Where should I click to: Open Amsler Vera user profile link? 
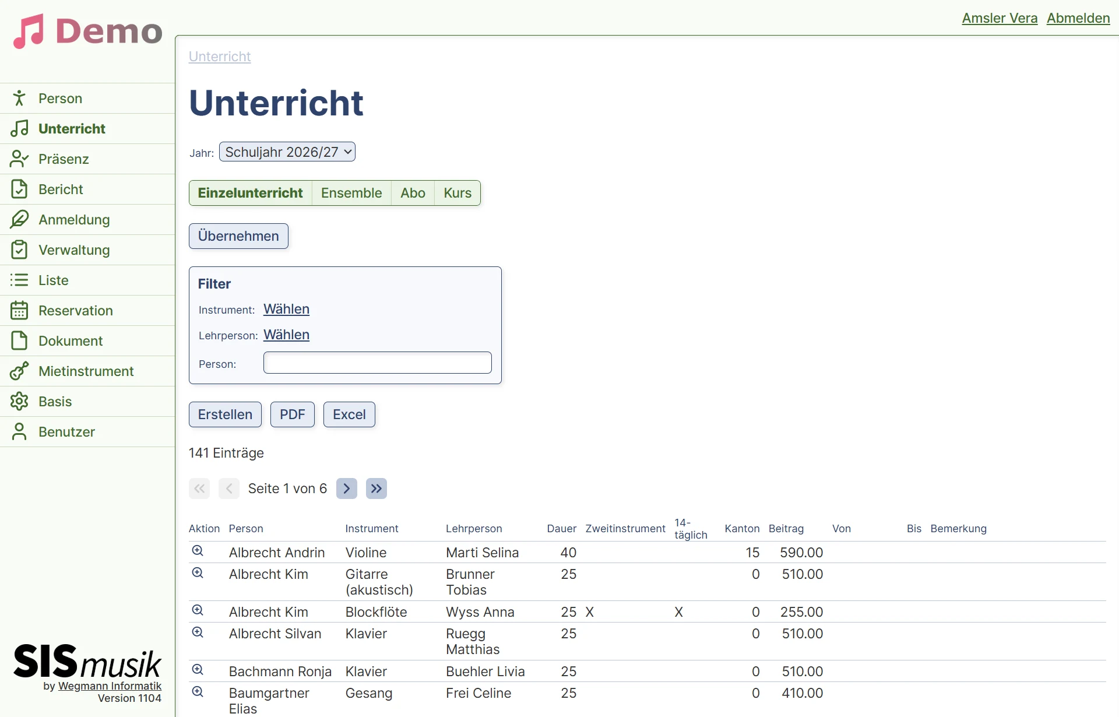1000,18
